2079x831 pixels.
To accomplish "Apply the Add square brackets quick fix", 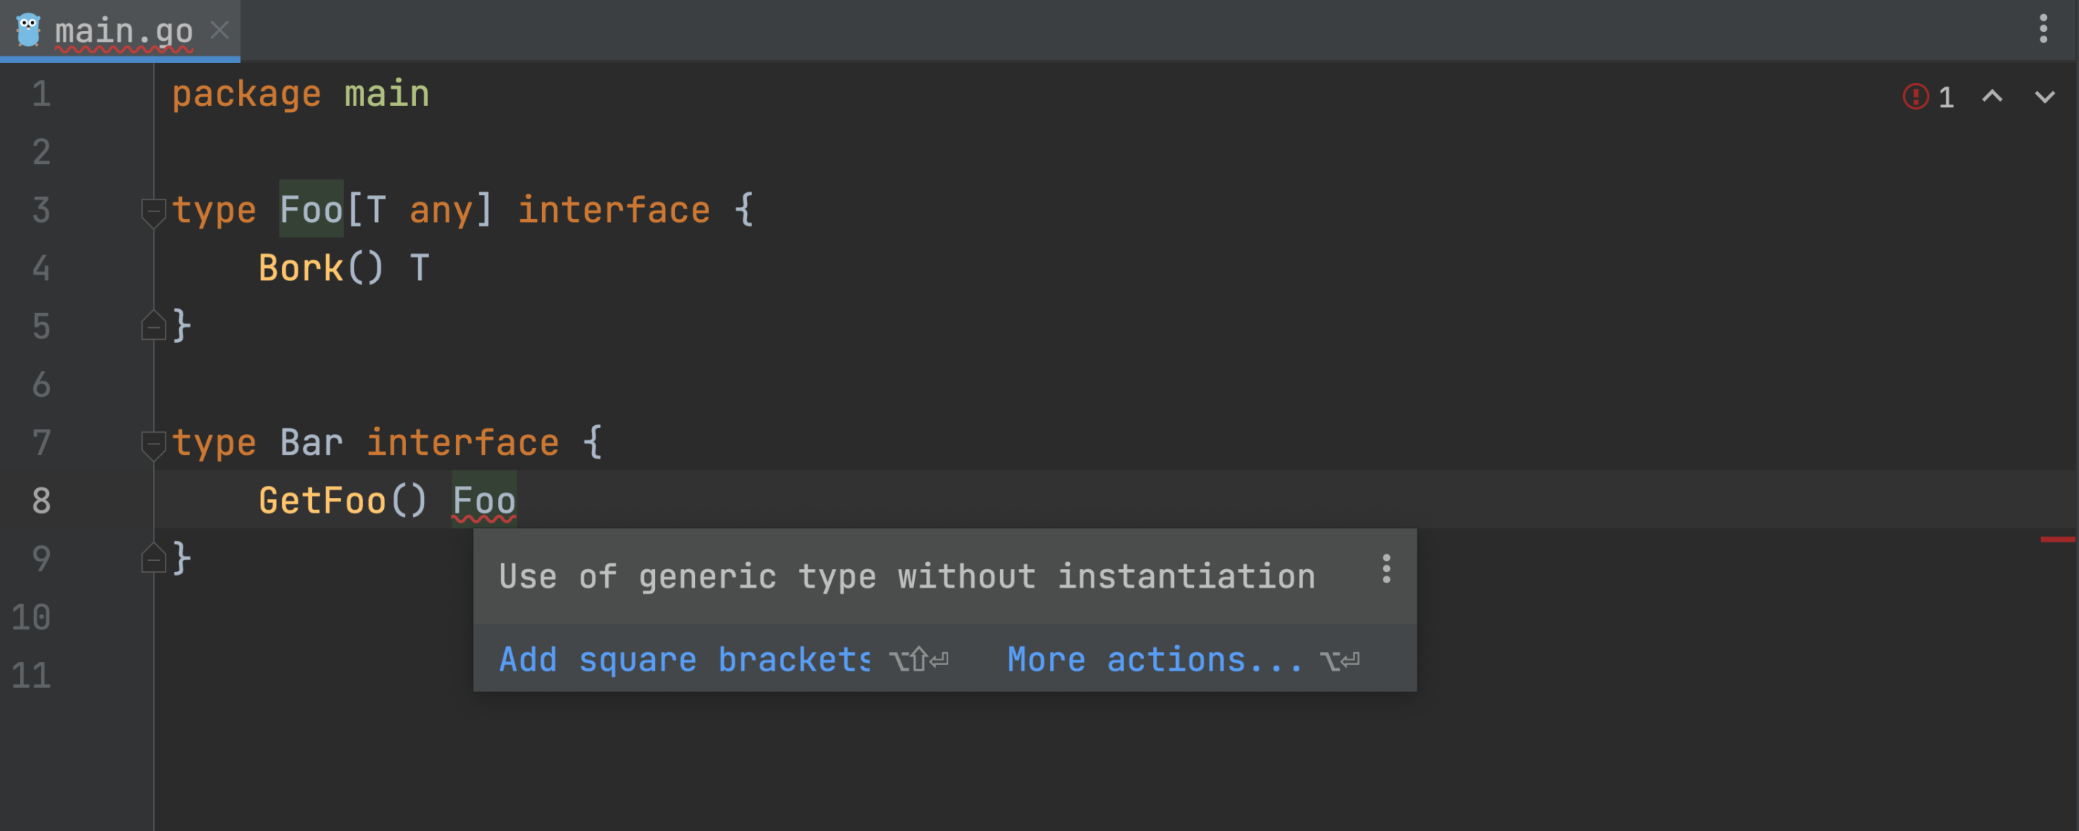I will click(685, 660).
